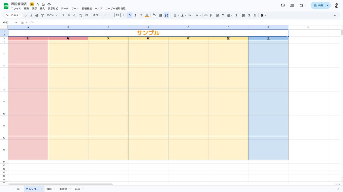Activate the paint format tool
343x192 pixels.
tap(42, 15)
